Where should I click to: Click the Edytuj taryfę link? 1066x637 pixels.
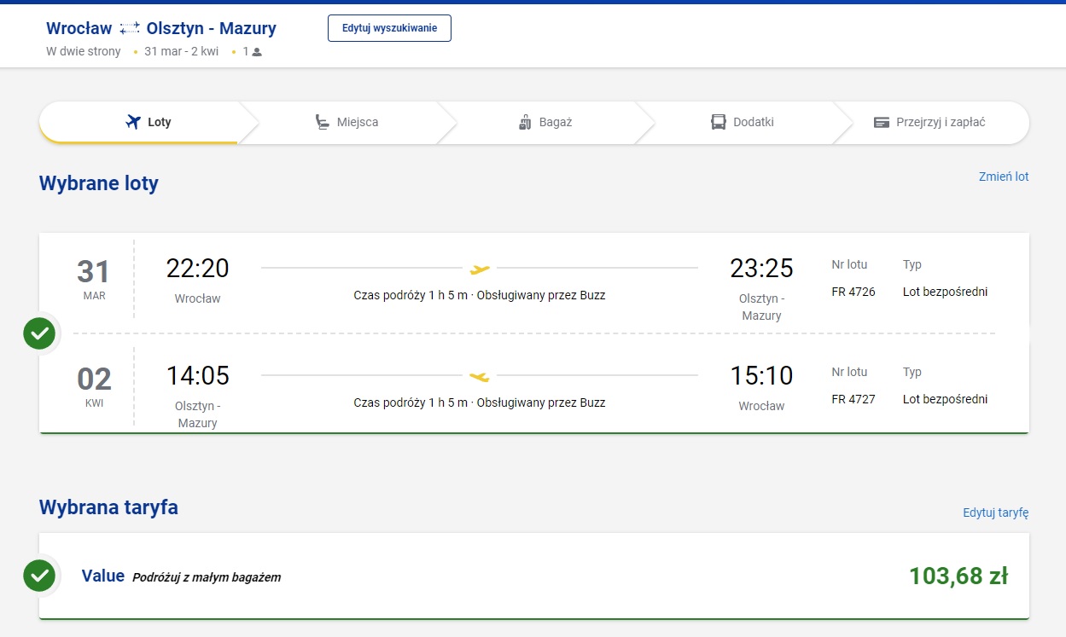click(x=996, y=512)
